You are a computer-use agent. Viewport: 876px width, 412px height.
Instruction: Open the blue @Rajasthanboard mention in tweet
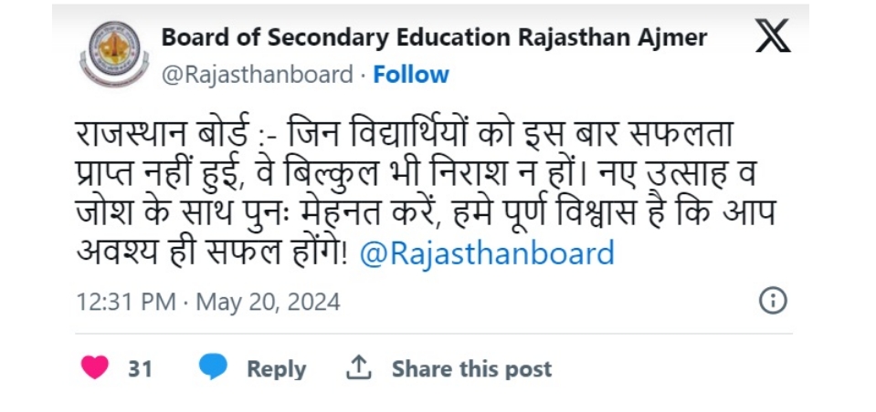click(x=487, y=253)
